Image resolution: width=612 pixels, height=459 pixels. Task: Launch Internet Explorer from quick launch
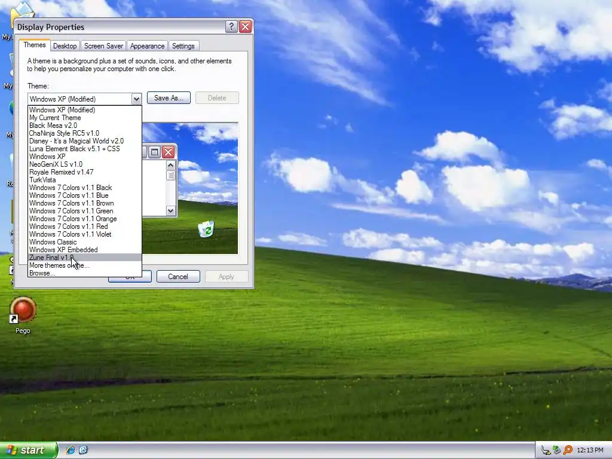[x=71, y=450]
